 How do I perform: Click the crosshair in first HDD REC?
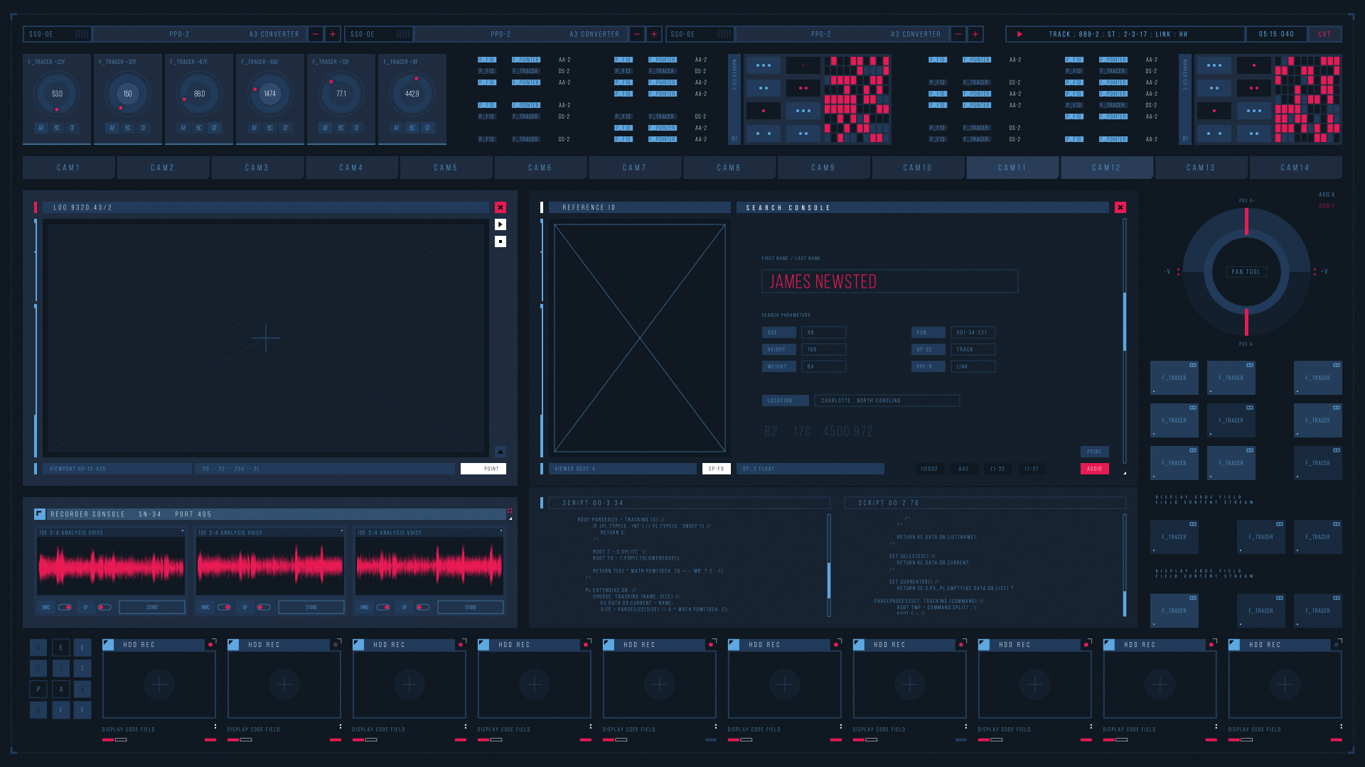159,685
